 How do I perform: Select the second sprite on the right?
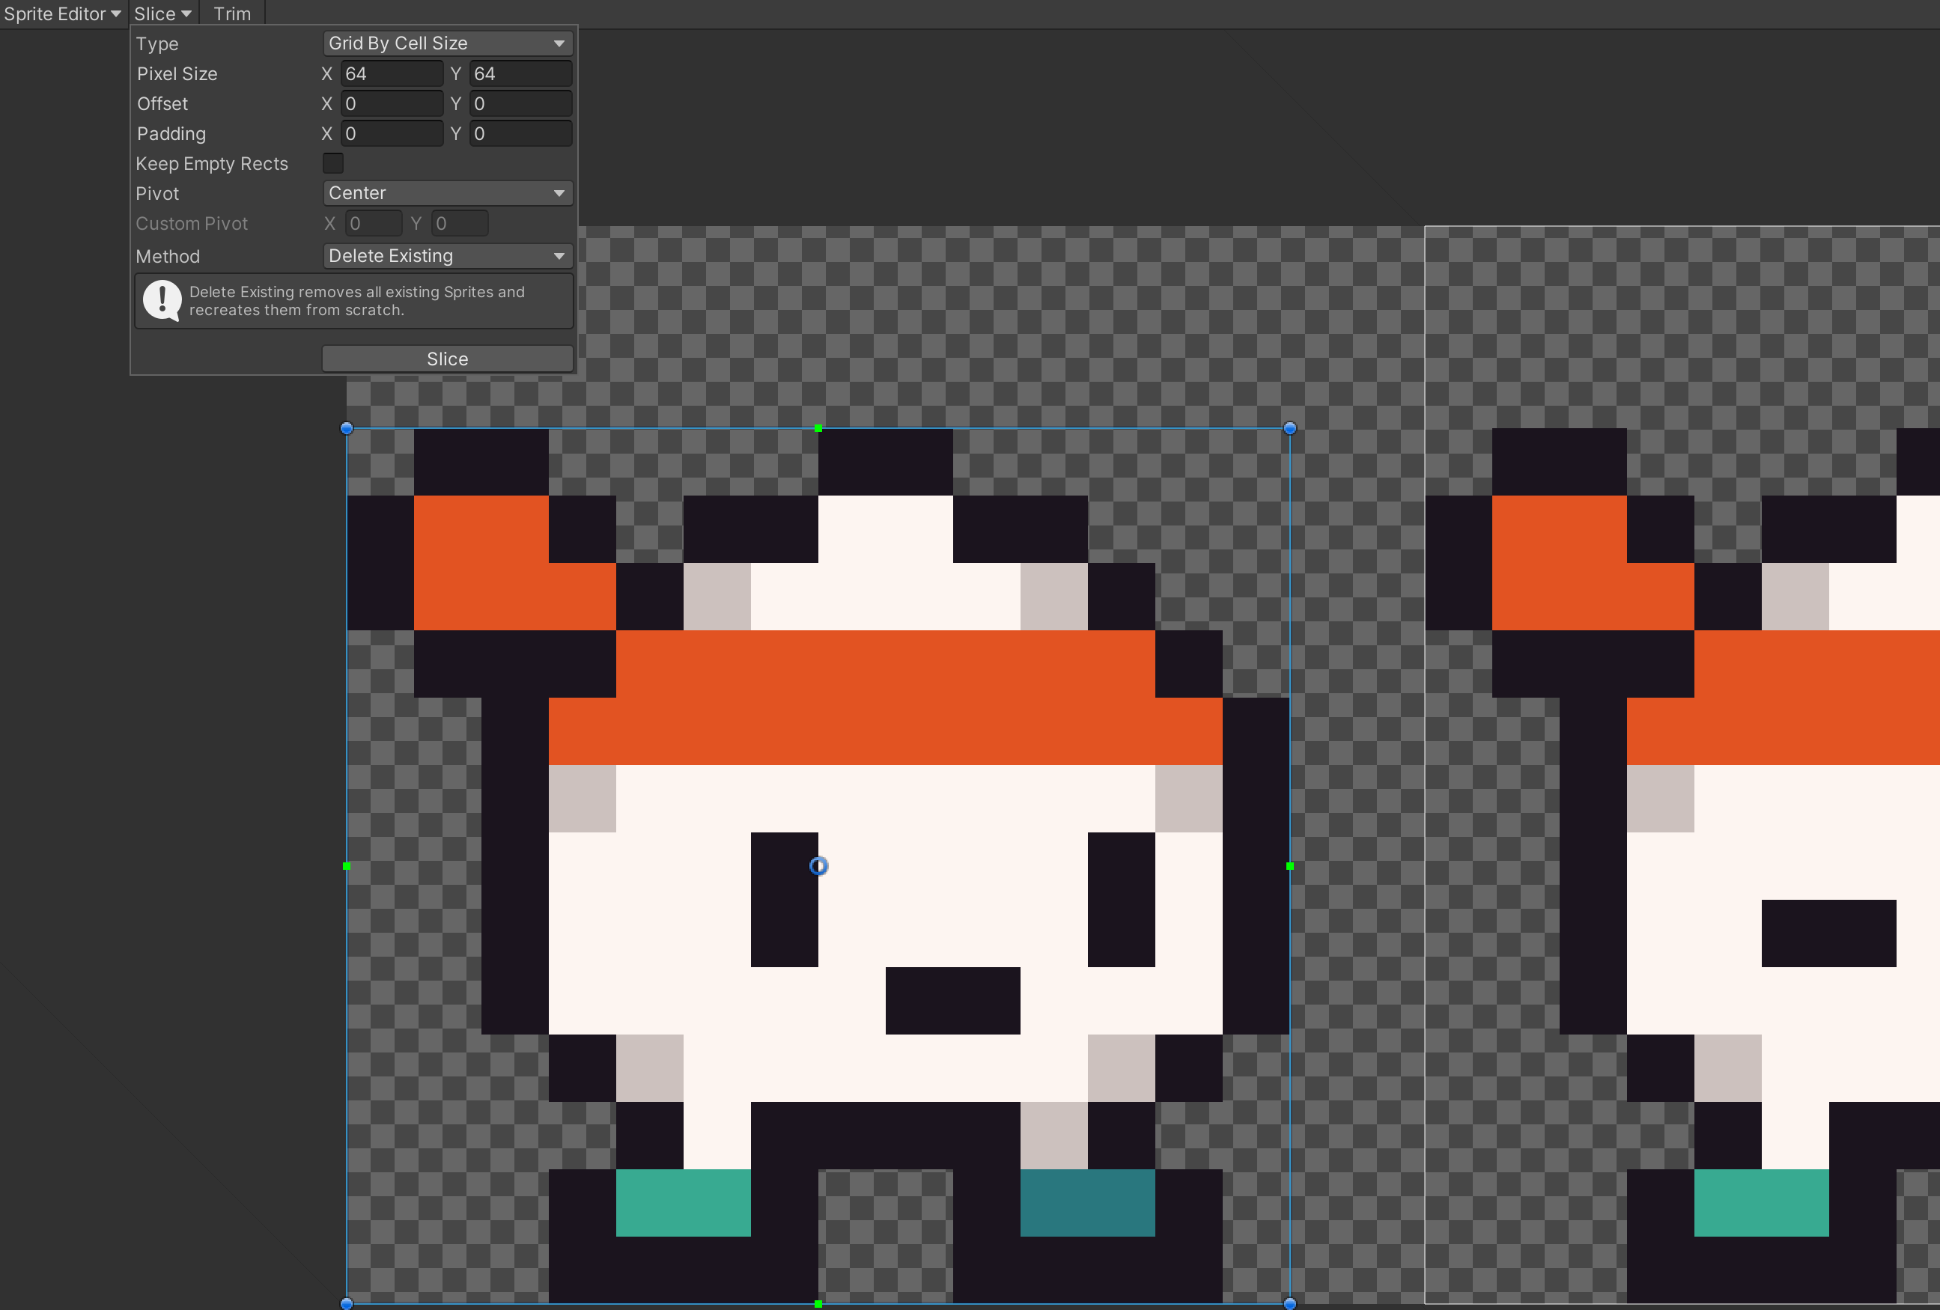tap(1682, 764)
